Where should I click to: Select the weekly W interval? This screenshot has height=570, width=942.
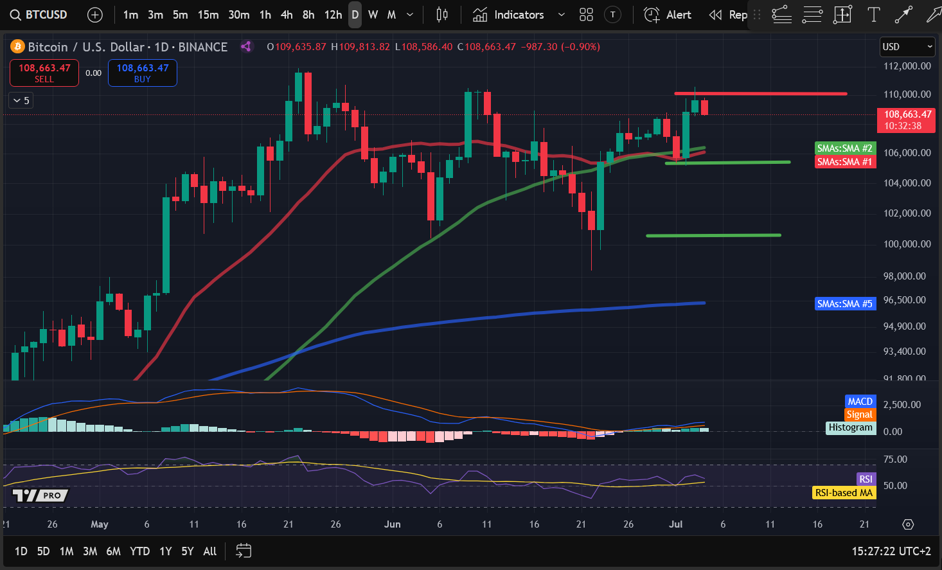(x=373, y=15)
